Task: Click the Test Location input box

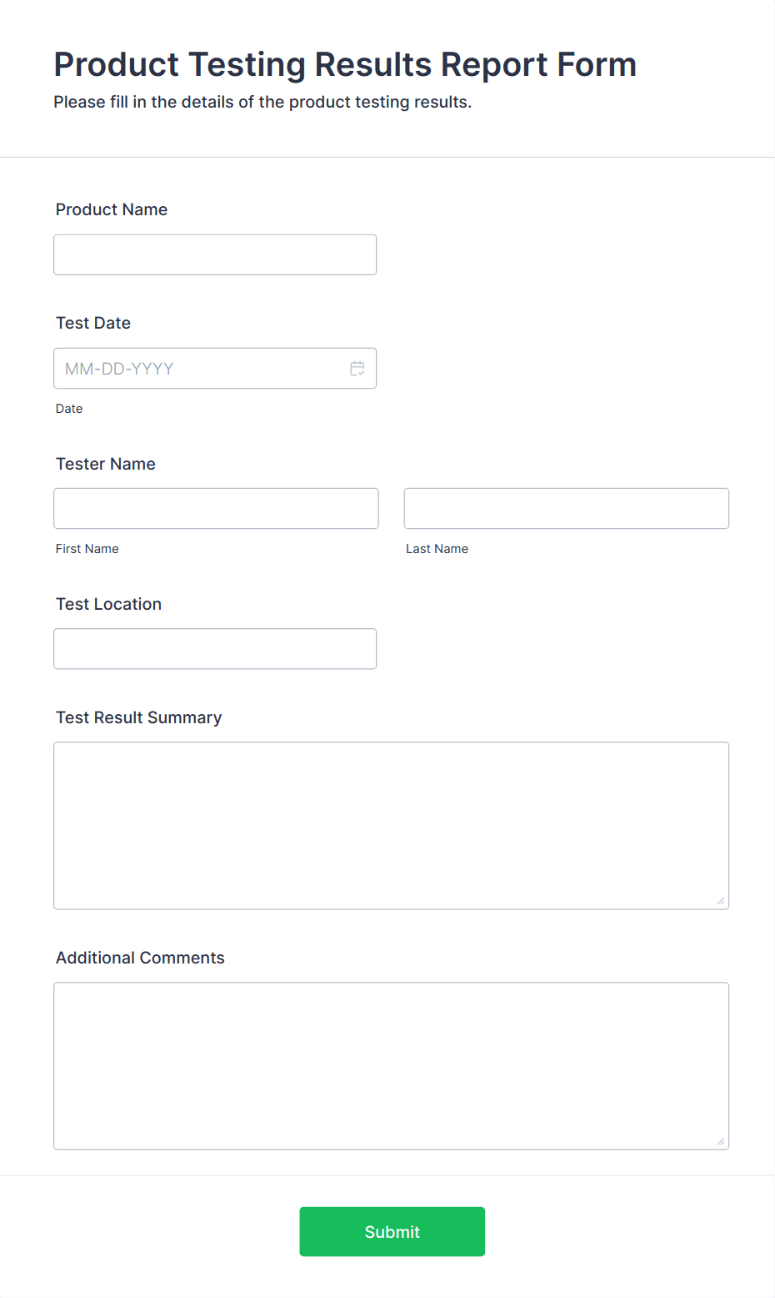Action: pyautogui.click(x=214, y=648)
